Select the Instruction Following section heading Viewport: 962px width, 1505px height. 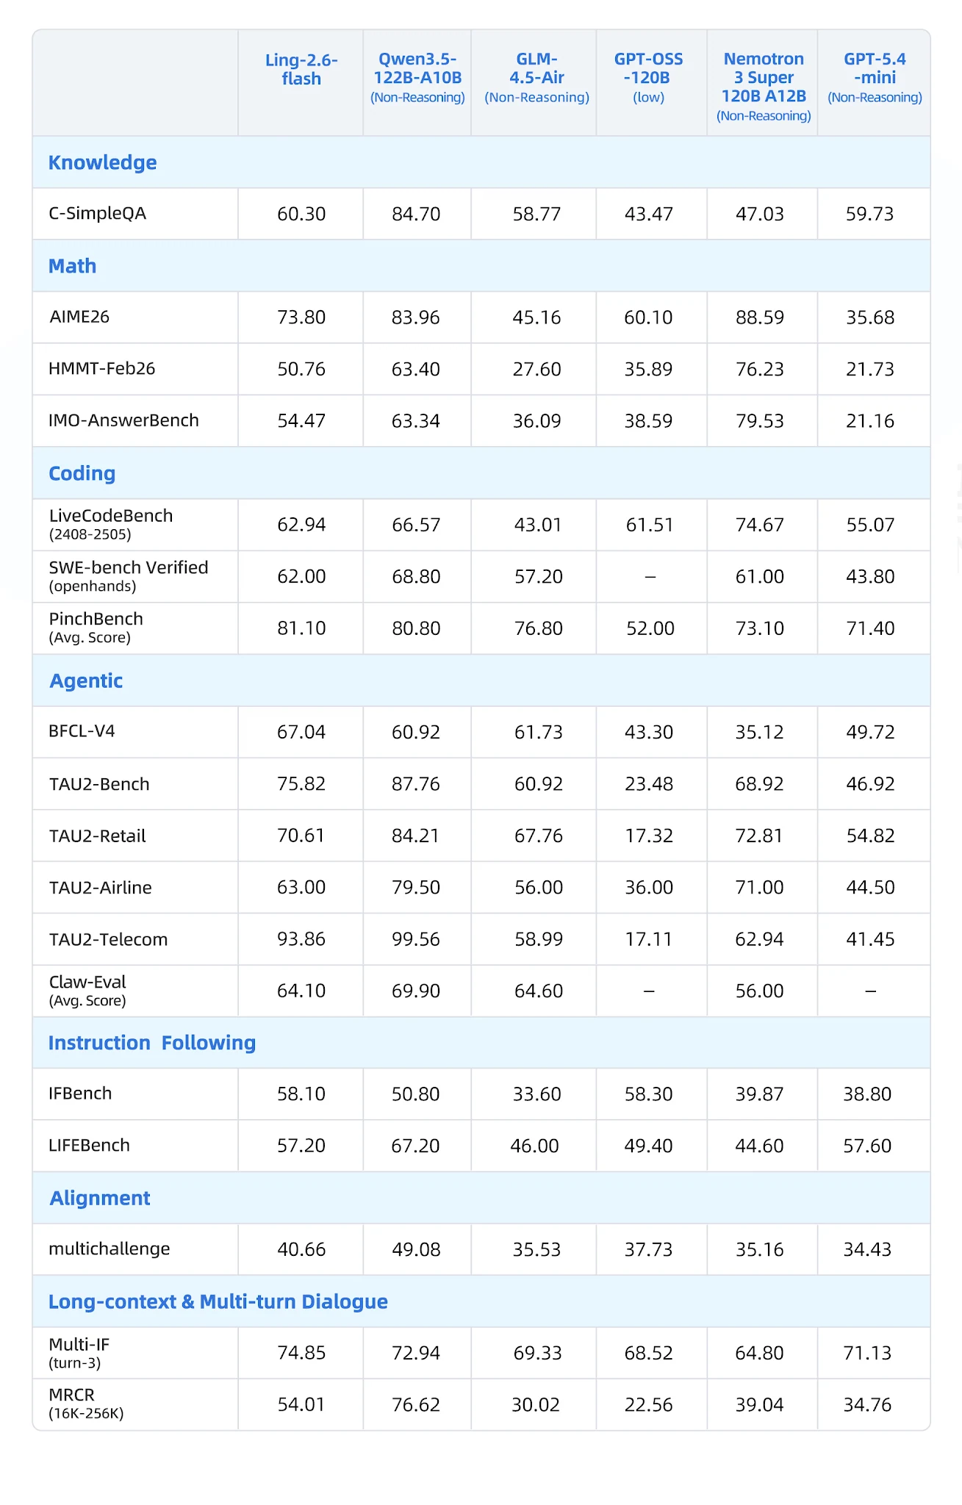point(152,1043)
